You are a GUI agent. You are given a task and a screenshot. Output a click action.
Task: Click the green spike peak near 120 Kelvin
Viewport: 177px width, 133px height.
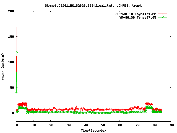[x=17, y=52]
